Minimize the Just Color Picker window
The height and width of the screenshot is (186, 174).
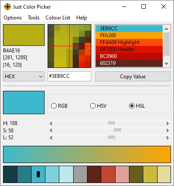[124, 6]
